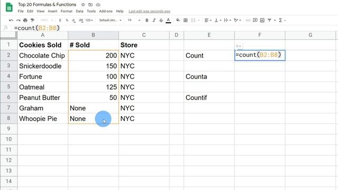The height and width of the screenshot is (190, 338).
Task: Undo the last action
Action: tap(11, 20)
